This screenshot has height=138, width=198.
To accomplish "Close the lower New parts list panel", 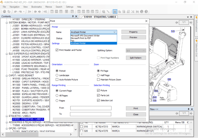I will coord(192,109).
